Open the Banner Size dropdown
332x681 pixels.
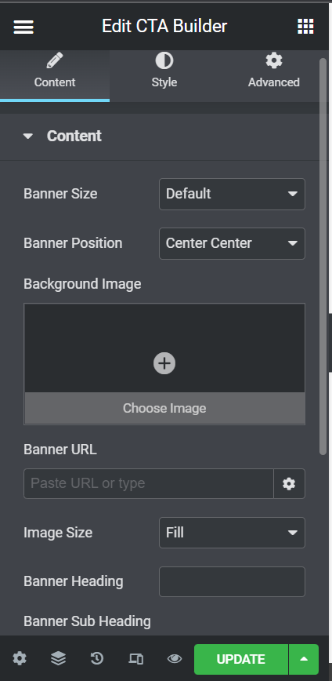tap(232, 194)
